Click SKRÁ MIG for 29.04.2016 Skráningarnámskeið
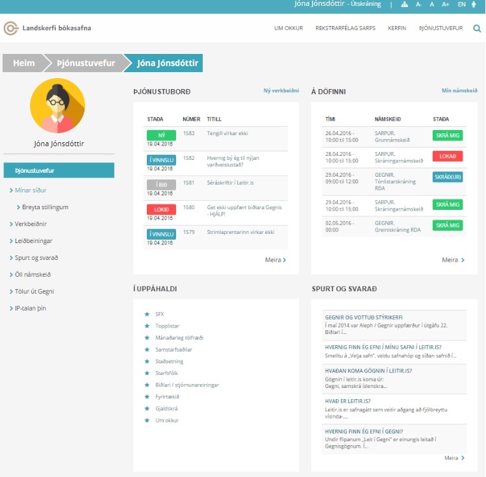 coord(448,205)
